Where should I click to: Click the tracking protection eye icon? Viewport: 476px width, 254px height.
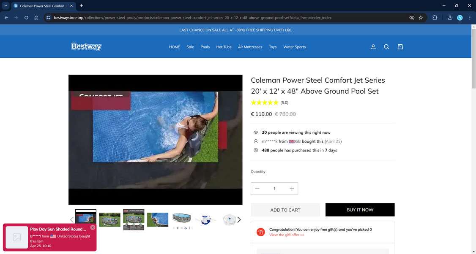[412, 18]
